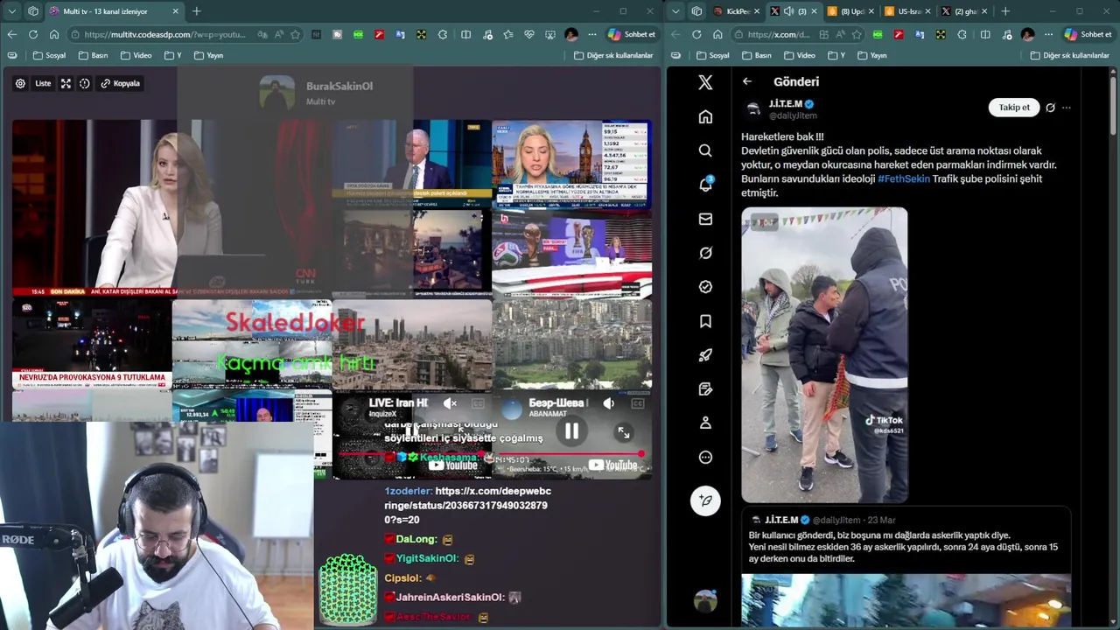Viewport: 1120px width, 630px height.
Task: Go back from Gönderi post view
Action: tap(747, 81)
